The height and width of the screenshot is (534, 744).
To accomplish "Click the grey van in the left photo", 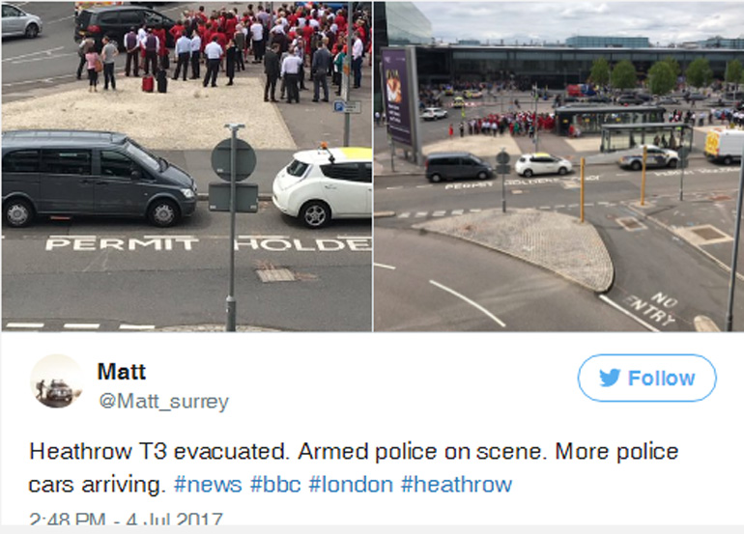I will [99, 179].
